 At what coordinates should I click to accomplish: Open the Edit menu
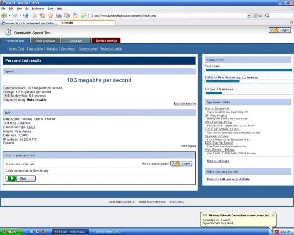coord(11,9)
